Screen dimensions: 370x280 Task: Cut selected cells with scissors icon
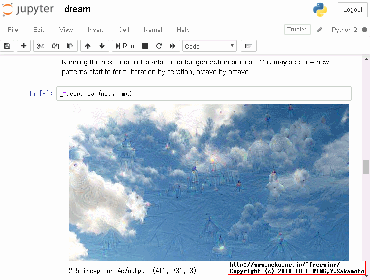pyautogui.click(x=40, y=46)
